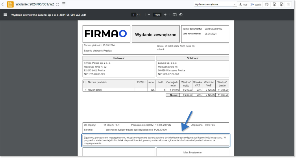Rotate the PDF page counterclockwise
This screenshot has width=296, height=158.
[181, 15]
